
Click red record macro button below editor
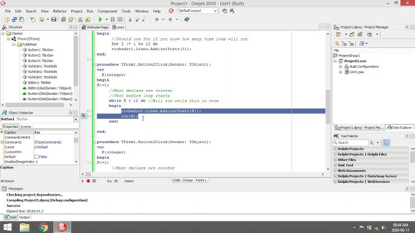tap(88, 181)
